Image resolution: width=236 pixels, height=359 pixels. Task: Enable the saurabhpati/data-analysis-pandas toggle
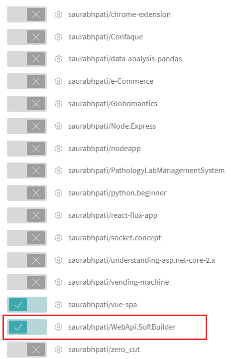(27, 59)
